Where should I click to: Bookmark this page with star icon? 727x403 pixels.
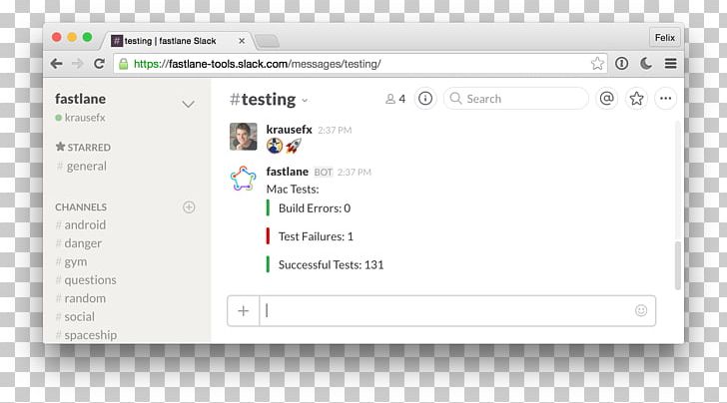(597, 64)
